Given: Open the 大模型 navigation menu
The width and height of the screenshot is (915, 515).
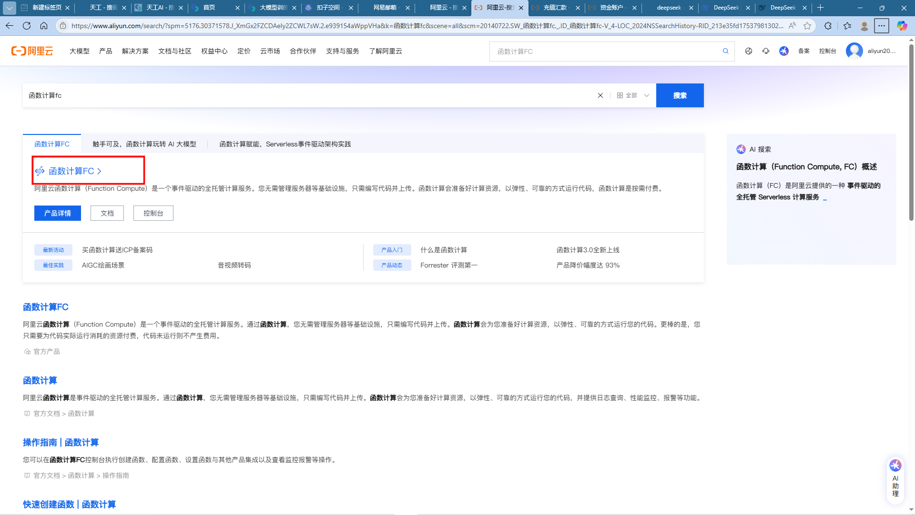Looking at the screenshot, I should coord(80,51).
